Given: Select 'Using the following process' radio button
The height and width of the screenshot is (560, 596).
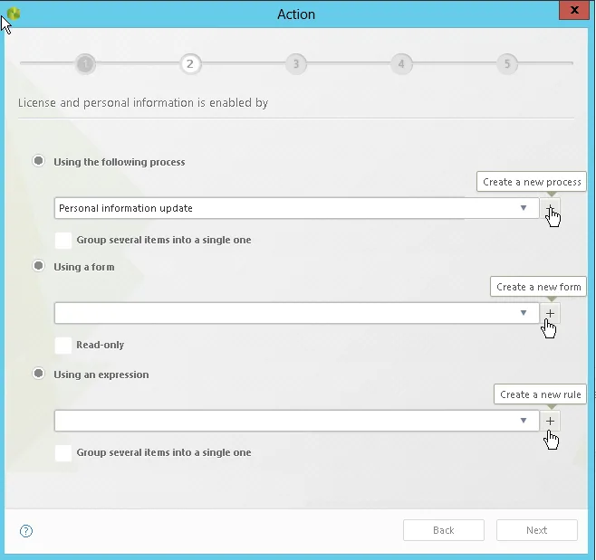Looking at the screenshot, I should click(x=38, y=161).
